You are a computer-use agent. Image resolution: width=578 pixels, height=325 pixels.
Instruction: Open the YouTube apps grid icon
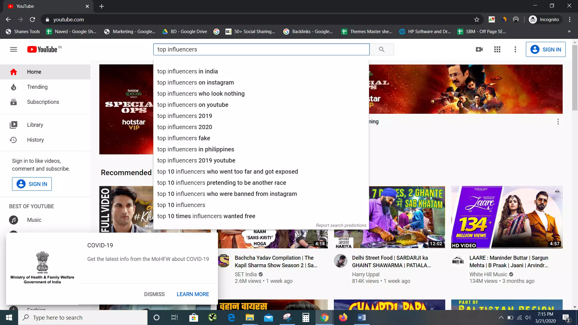[497, 49]
